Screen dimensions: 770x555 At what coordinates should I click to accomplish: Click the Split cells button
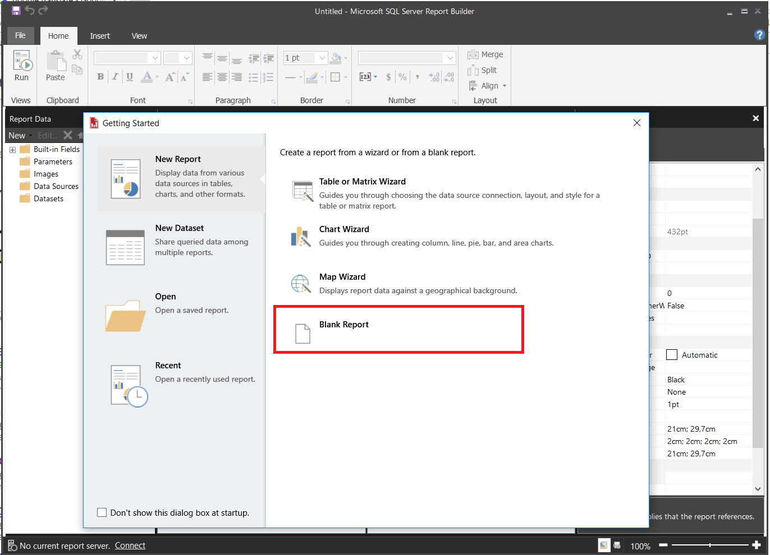pos(483,70)
